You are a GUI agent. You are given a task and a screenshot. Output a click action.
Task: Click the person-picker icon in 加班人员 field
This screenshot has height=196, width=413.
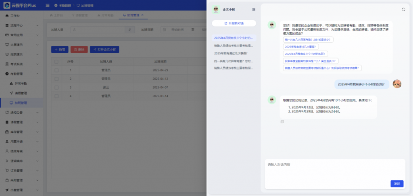coord(129,30)
